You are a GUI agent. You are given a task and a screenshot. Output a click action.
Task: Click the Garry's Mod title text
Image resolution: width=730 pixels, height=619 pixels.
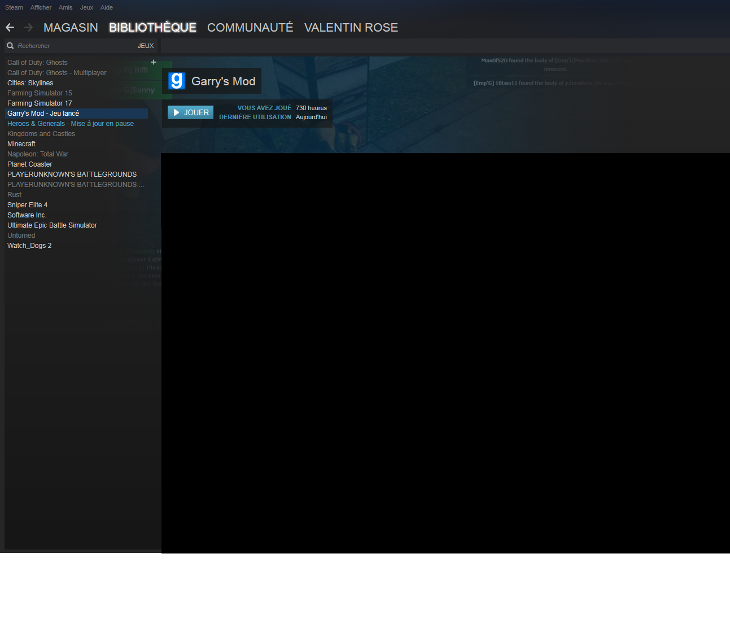click(224, 81)
